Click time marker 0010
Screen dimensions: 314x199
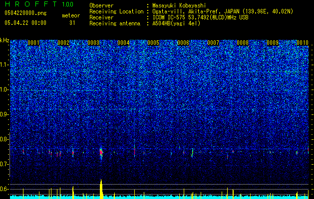303,43
